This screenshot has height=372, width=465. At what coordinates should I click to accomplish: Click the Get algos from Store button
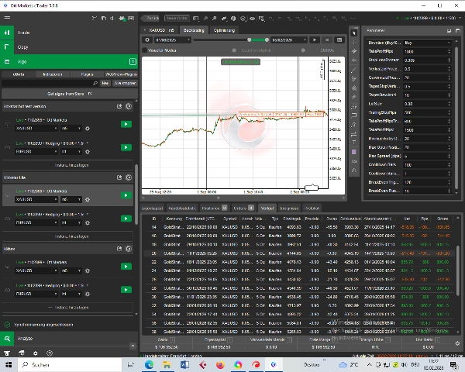[x=69, y=93]
